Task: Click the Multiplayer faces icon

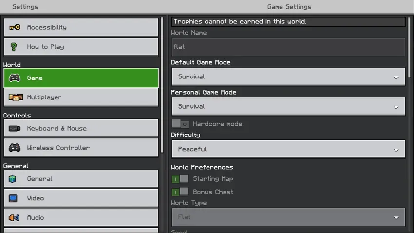Action: point(16,97)
